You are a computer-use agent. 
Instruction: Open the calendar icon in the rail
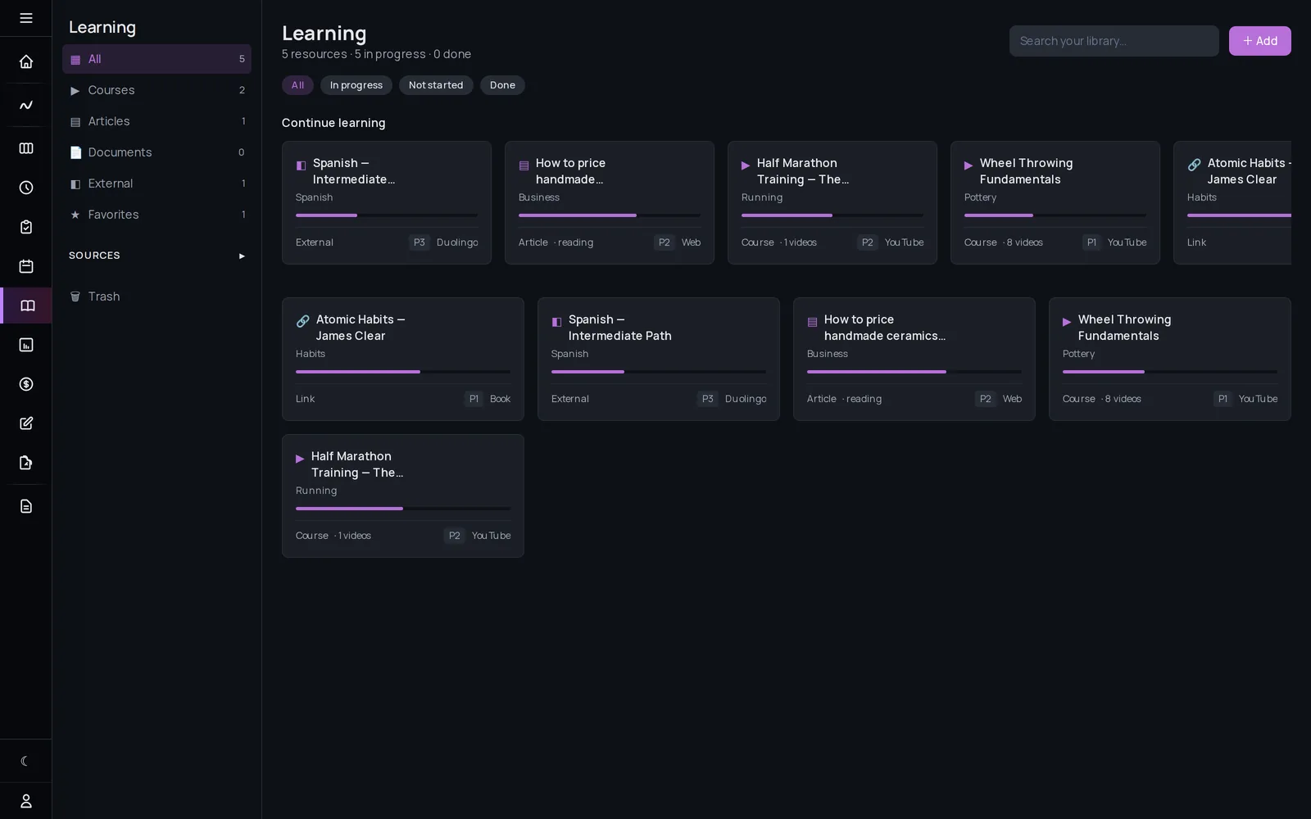click(26, 266)
